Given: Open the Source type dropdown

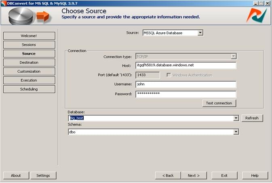Looking at the screenshot, I should pyautogui.click(x=200, y=33).
